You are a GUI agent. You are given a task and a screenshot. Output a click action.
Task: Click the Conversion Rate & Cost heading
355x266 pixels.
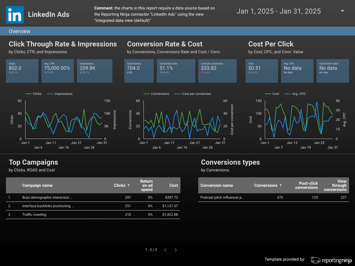pyautogui.click(x=165, y=44)
